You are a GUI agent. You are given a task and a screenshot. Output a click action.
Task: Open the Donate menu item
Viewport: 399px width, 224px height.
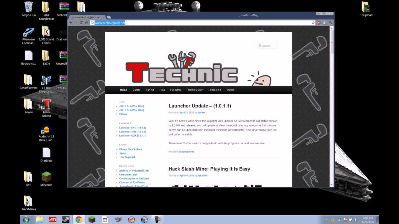pos(137,90)
